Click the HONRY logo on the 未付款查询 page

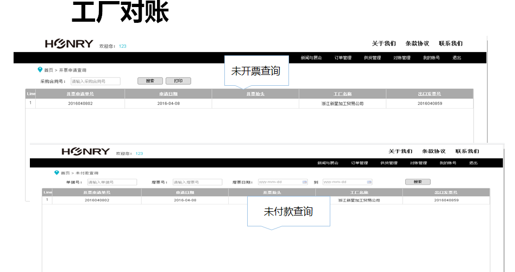[86, 151]
